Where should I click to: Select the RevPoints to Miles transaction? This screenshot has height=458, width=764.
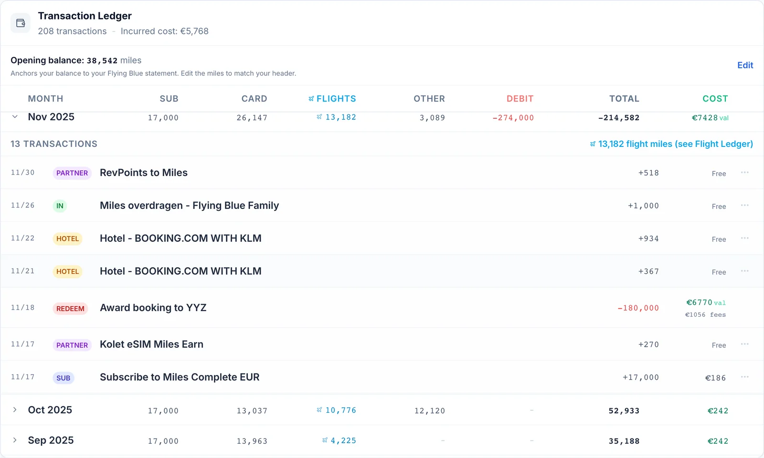point(382,173)
